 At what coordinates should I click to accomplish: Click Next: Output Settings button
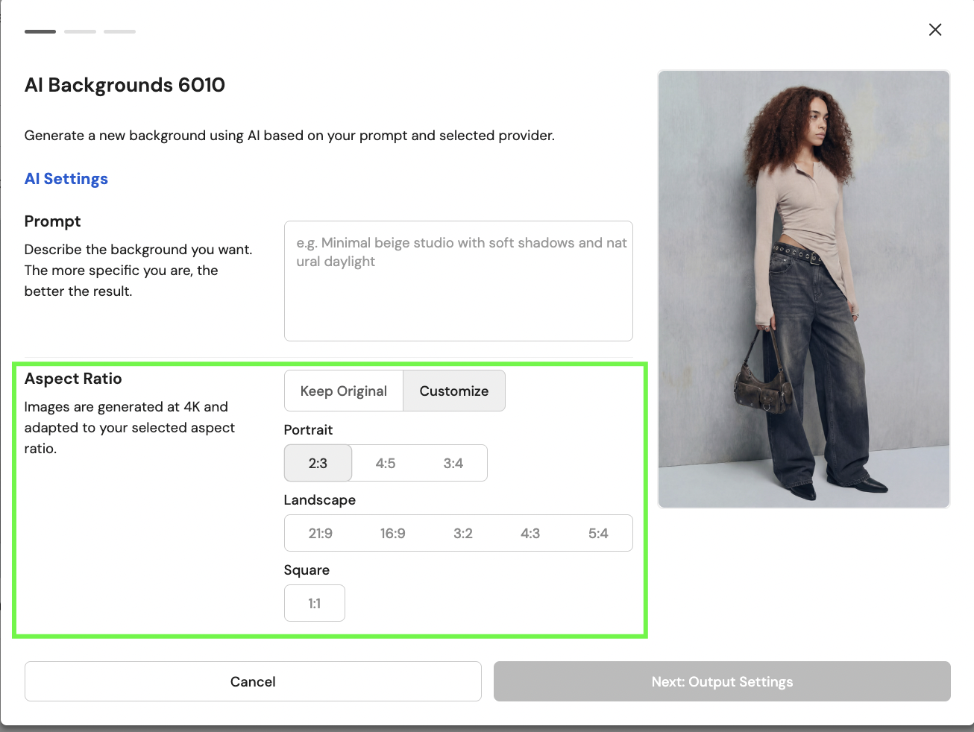[x=722, y=681]
